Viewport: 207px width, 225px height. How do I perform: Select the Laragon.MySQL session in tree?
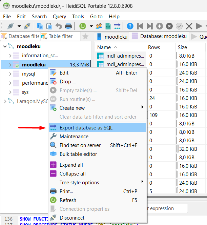pos(32,101)
